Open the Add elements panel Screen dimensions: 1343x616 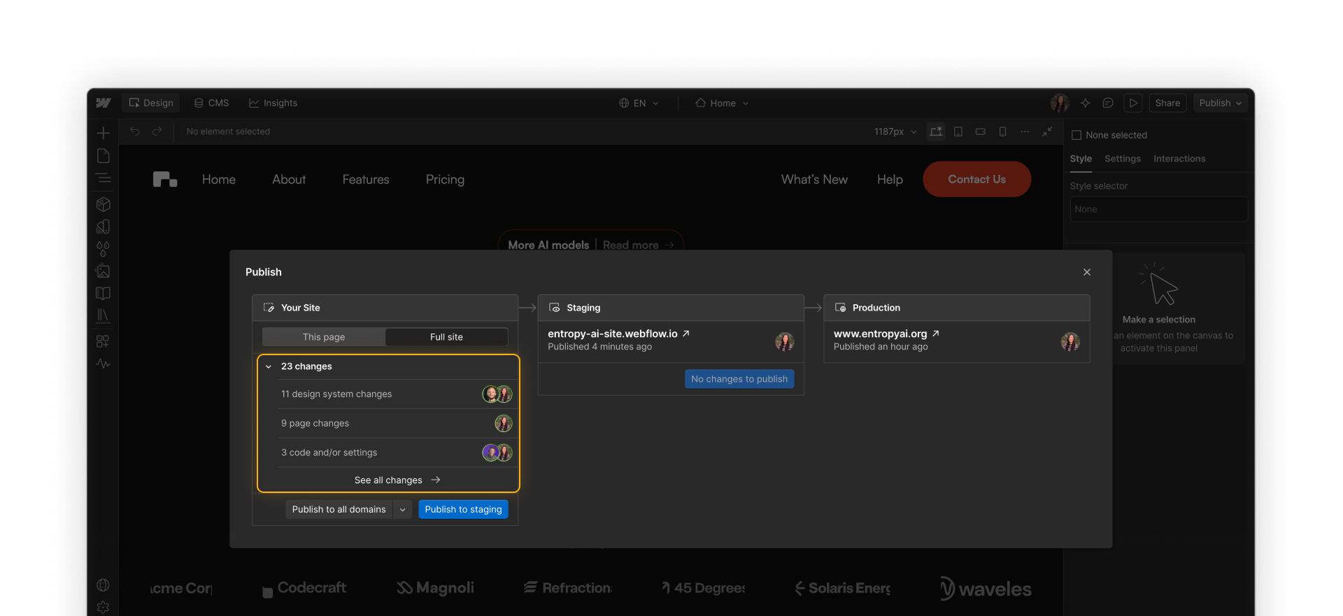104,133
